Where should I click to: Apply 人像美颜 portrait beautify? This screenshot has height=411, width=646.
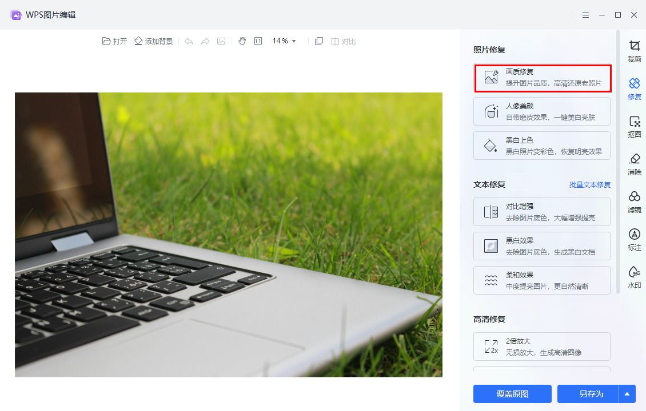[x=542, y=111]
